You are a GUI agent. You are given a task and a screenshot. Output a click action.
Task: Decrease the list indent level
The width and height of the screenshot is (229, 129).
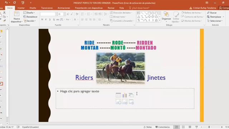tap(96, 14)
